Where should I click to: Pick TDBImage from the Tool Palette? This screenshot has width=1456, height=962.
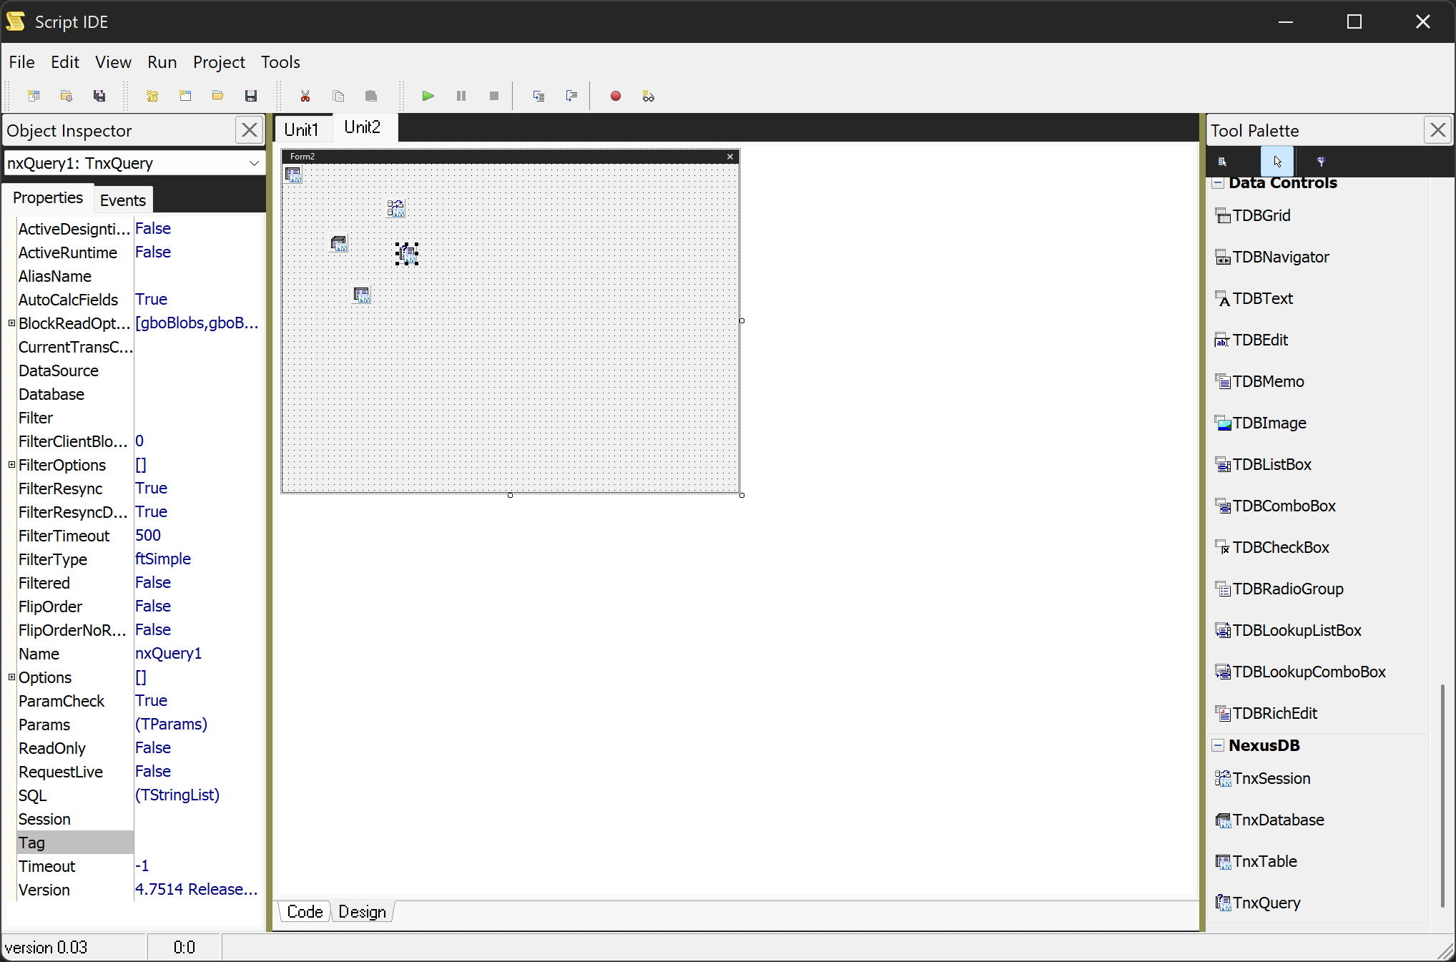pyautogui.click(x=1261, y=423)
